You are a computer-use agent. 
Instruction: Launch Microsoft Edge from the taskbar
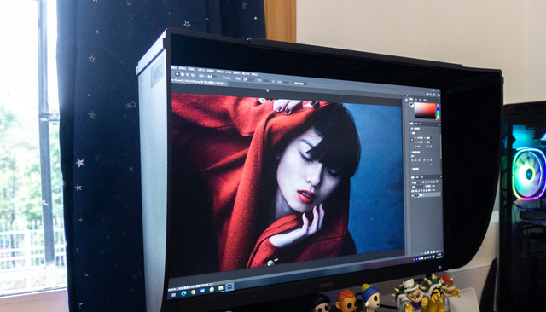coord(183,293)
